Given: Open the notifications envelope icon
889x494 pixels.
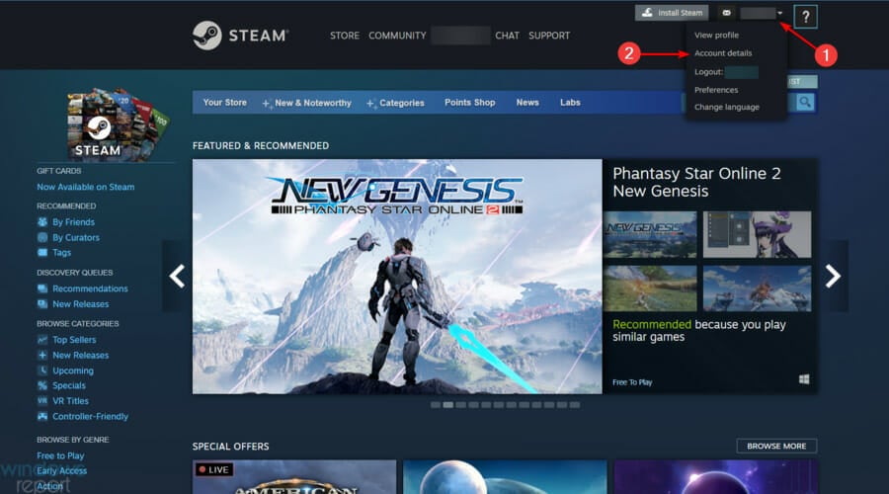Looking at the screenshot, I should click(x=726, y=13).
